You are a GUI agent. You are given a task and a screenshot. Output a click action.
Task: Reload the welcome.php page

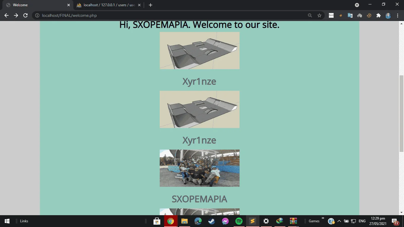25,15
